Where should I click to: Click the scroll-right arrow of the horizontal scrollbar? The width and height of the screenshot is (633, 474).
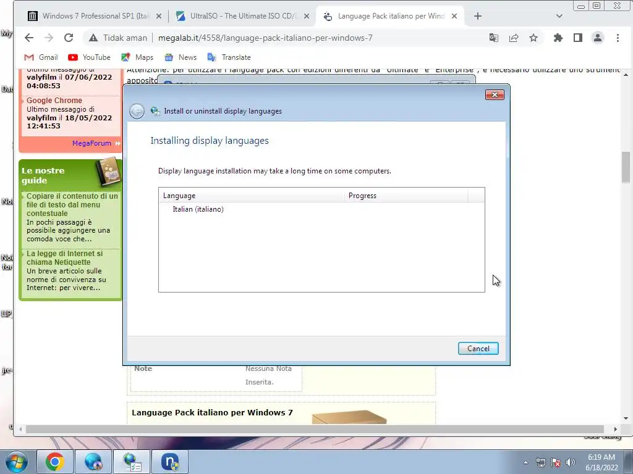tap(615, 430)
